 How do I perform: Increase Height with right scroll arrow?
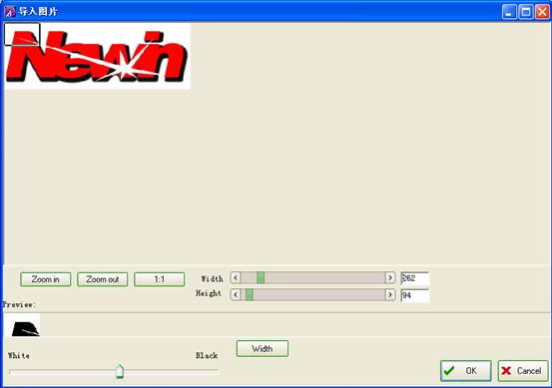click(390, 295)
